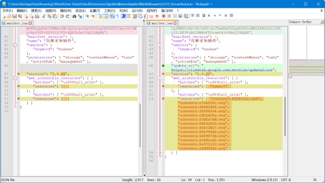Collapse the omnibox fold in left pane

point(15,45)
